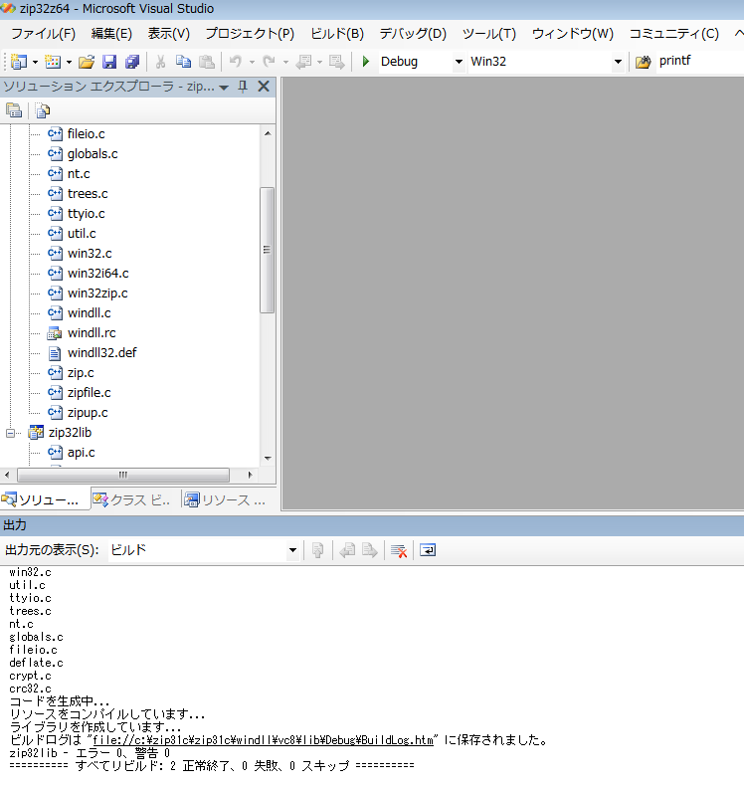Click the Copy icon in toolbar

[183, 62]
